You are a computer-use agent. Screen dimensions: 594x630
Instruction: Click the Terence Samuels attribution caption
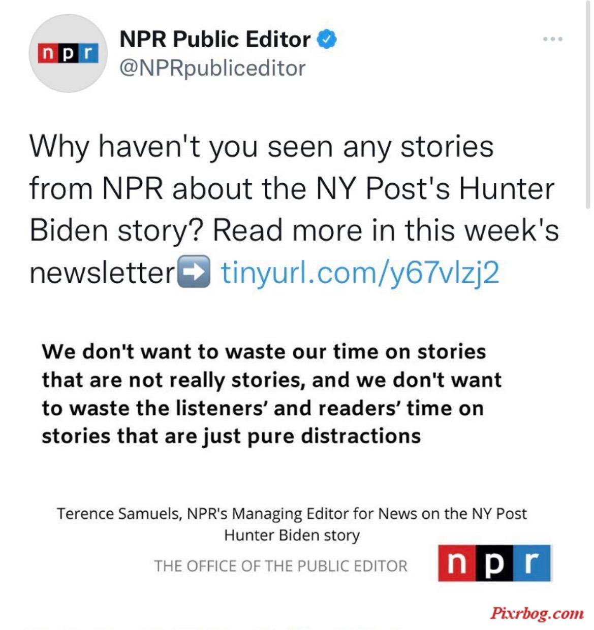coord(292,524)
